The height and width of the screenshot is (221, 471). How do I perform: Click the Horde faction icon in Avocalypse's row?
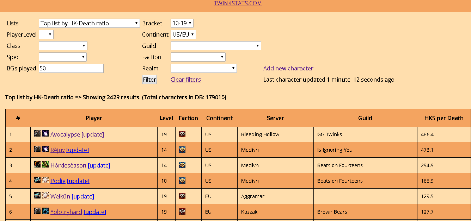[182, 134]
